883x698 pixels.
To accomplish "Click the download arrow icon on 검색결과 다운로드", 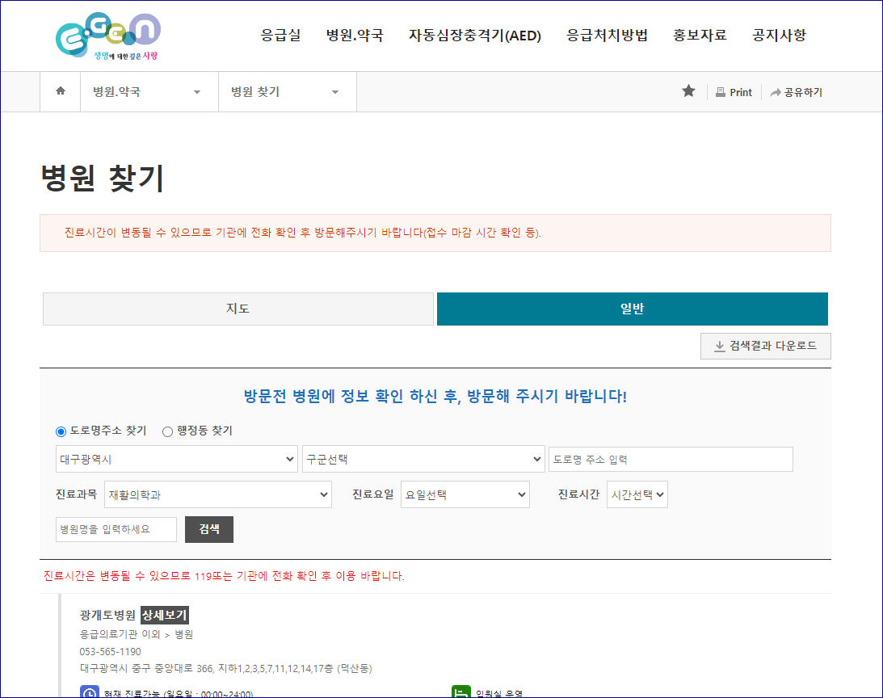I will click(x=719, y=346).
